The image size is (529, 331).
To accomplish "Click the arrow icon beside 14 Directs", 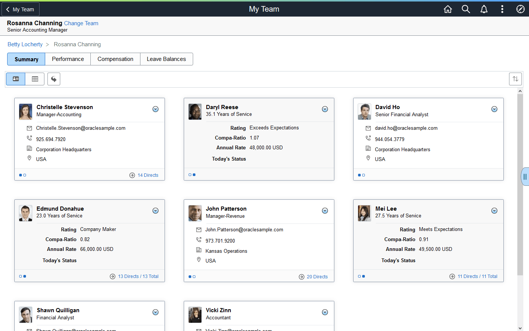I will (132, 175).
